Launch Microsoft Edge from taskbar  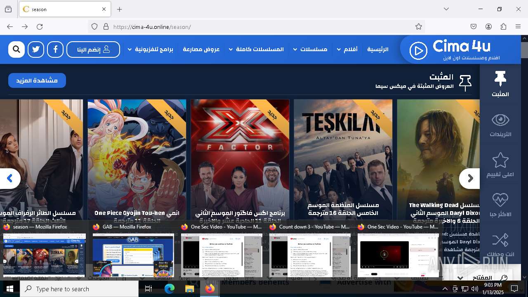pyautogui.click(x=170, y=289)
